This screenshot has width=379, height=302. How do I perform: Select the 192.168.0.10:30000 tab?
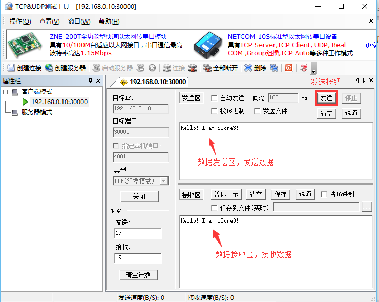(x=153, y=82)
